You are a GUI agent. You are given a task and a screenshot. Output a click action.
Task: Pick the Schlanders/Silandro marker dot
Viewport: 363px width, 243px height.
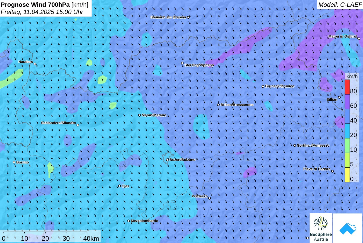pyautogui.click(x=78, y=125)
